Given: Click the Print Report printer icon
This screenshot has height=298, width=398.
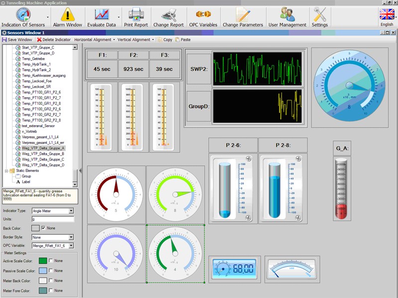Looking at the screenshot, I should pyautogui.click(x=136, y=14).
